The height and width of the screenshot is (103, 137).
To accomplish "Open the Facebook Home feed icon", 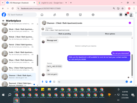I will [x=42, y=15].
